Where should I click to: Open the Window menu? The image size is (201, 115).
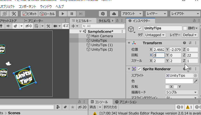46,6
